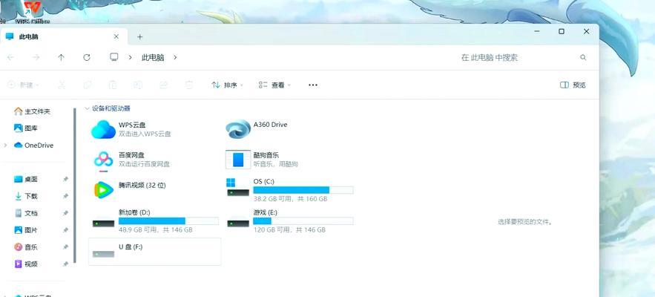Open the 排序 sort dropdown

pos(227,85)
